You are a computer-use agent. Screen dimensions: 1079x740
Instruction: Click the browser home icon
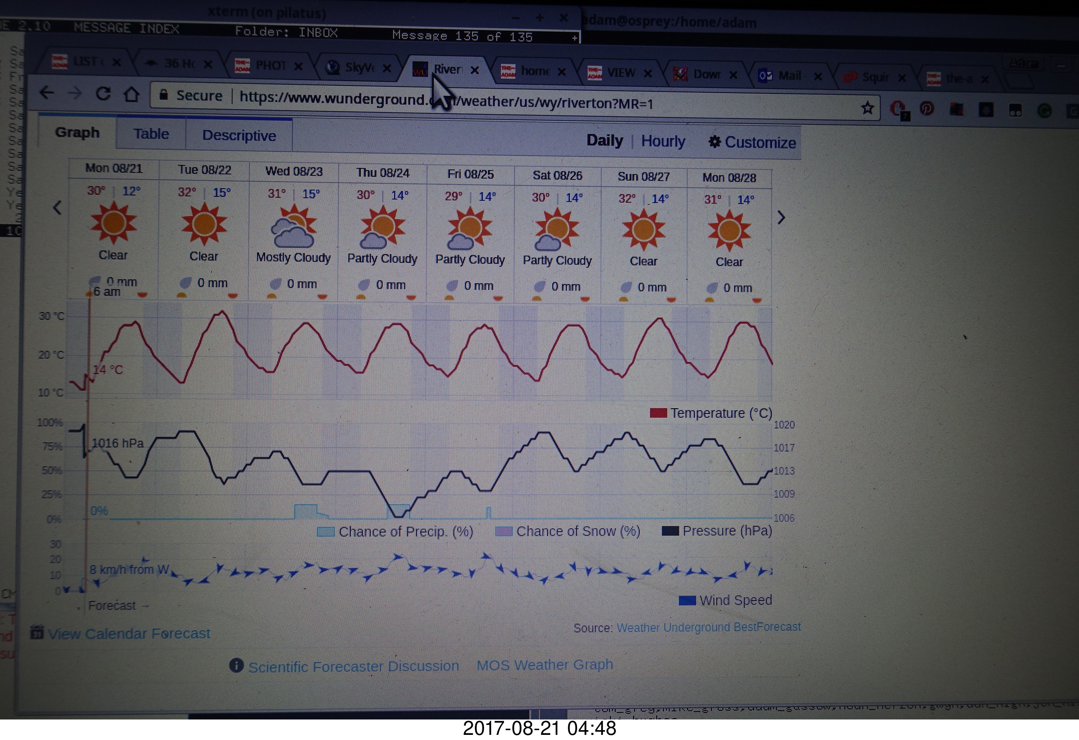tap(131, 95)
